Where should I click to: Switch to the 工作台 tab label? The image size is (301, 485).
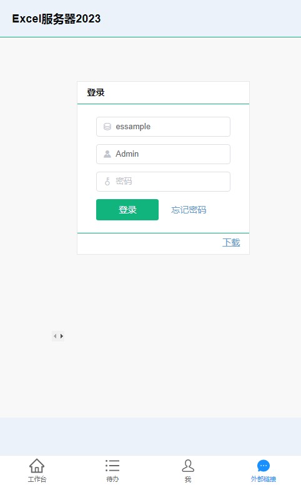(x=37, y=479)
